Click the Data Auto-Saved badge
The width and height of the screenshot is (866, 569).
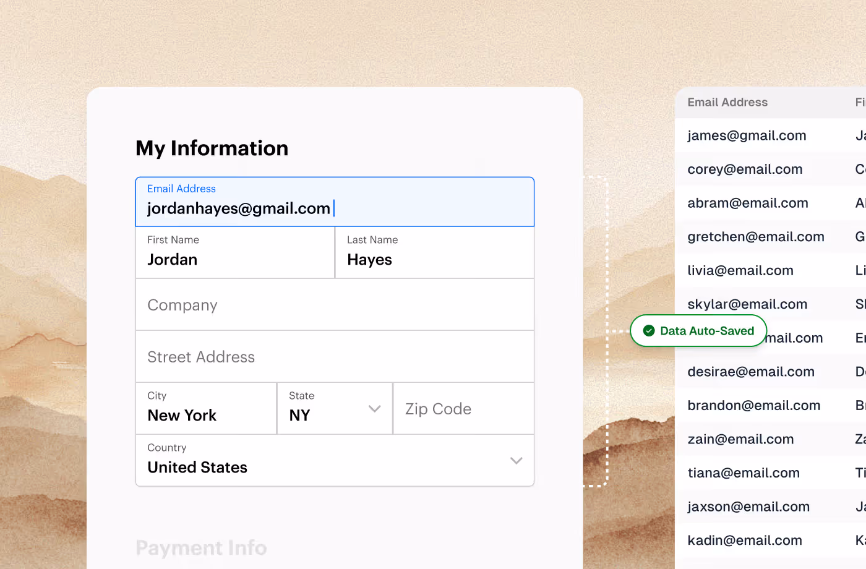[698, 331]
